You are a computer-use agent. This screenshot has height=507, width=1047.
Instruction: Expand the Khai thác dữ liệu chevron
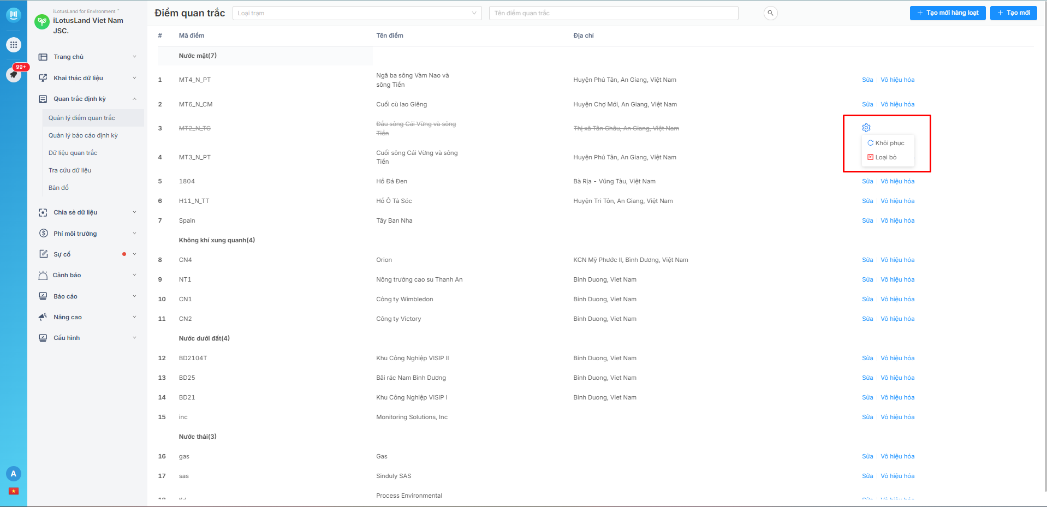tap(134, 78)
